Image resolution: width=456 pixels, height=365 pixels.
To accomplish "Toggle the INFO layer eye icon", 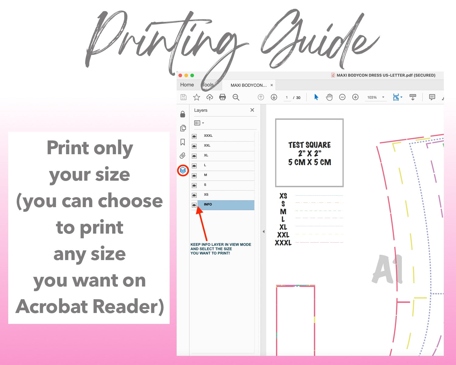I will tap(194, 205).
